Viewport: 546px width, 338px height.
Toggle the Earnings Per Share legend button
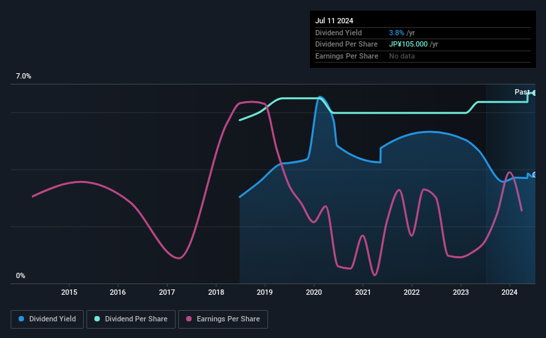[223, 319]
